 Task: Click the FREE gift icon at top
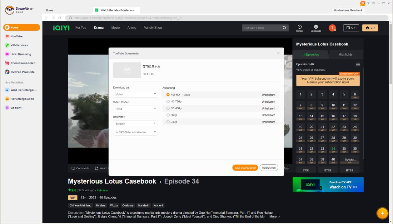point(363,3)
